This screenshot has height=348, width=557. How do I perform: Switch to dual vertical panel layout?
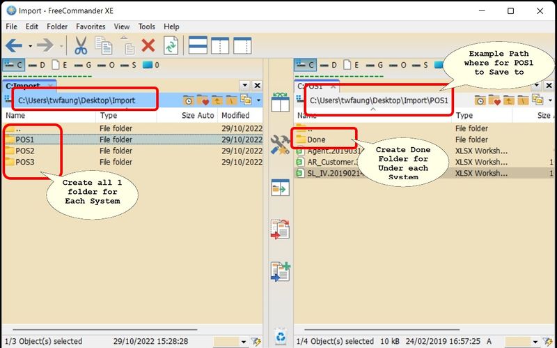[220, 46]
